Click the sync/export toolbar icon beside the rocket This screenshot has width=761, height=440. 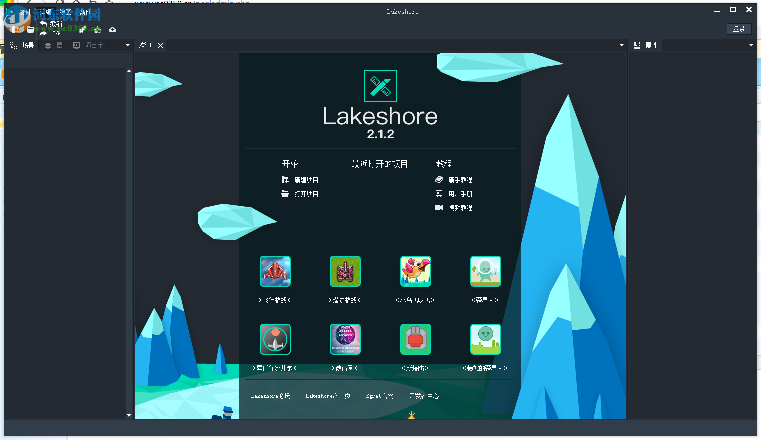[x=96, y=30]
